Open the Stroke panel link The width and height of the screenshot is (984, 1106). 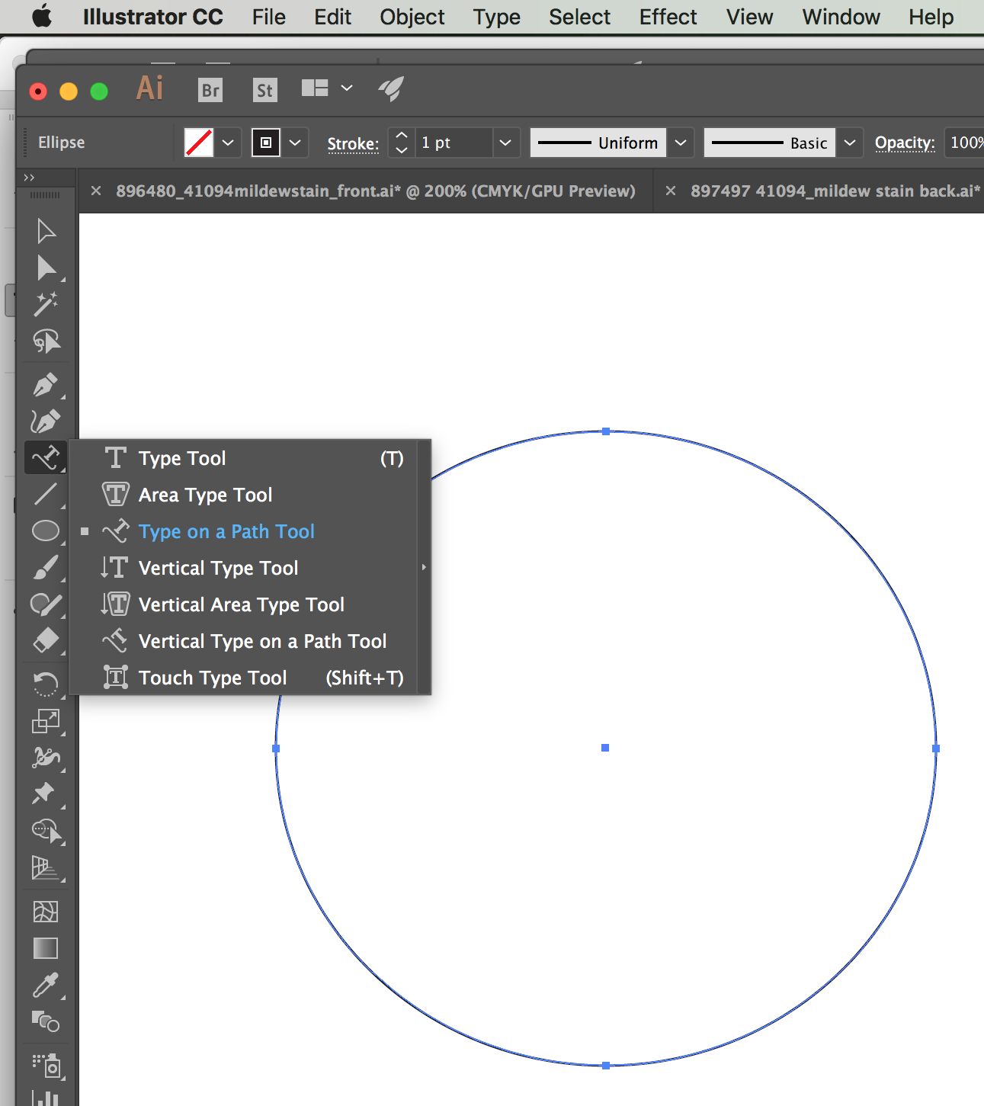(353, 143)
